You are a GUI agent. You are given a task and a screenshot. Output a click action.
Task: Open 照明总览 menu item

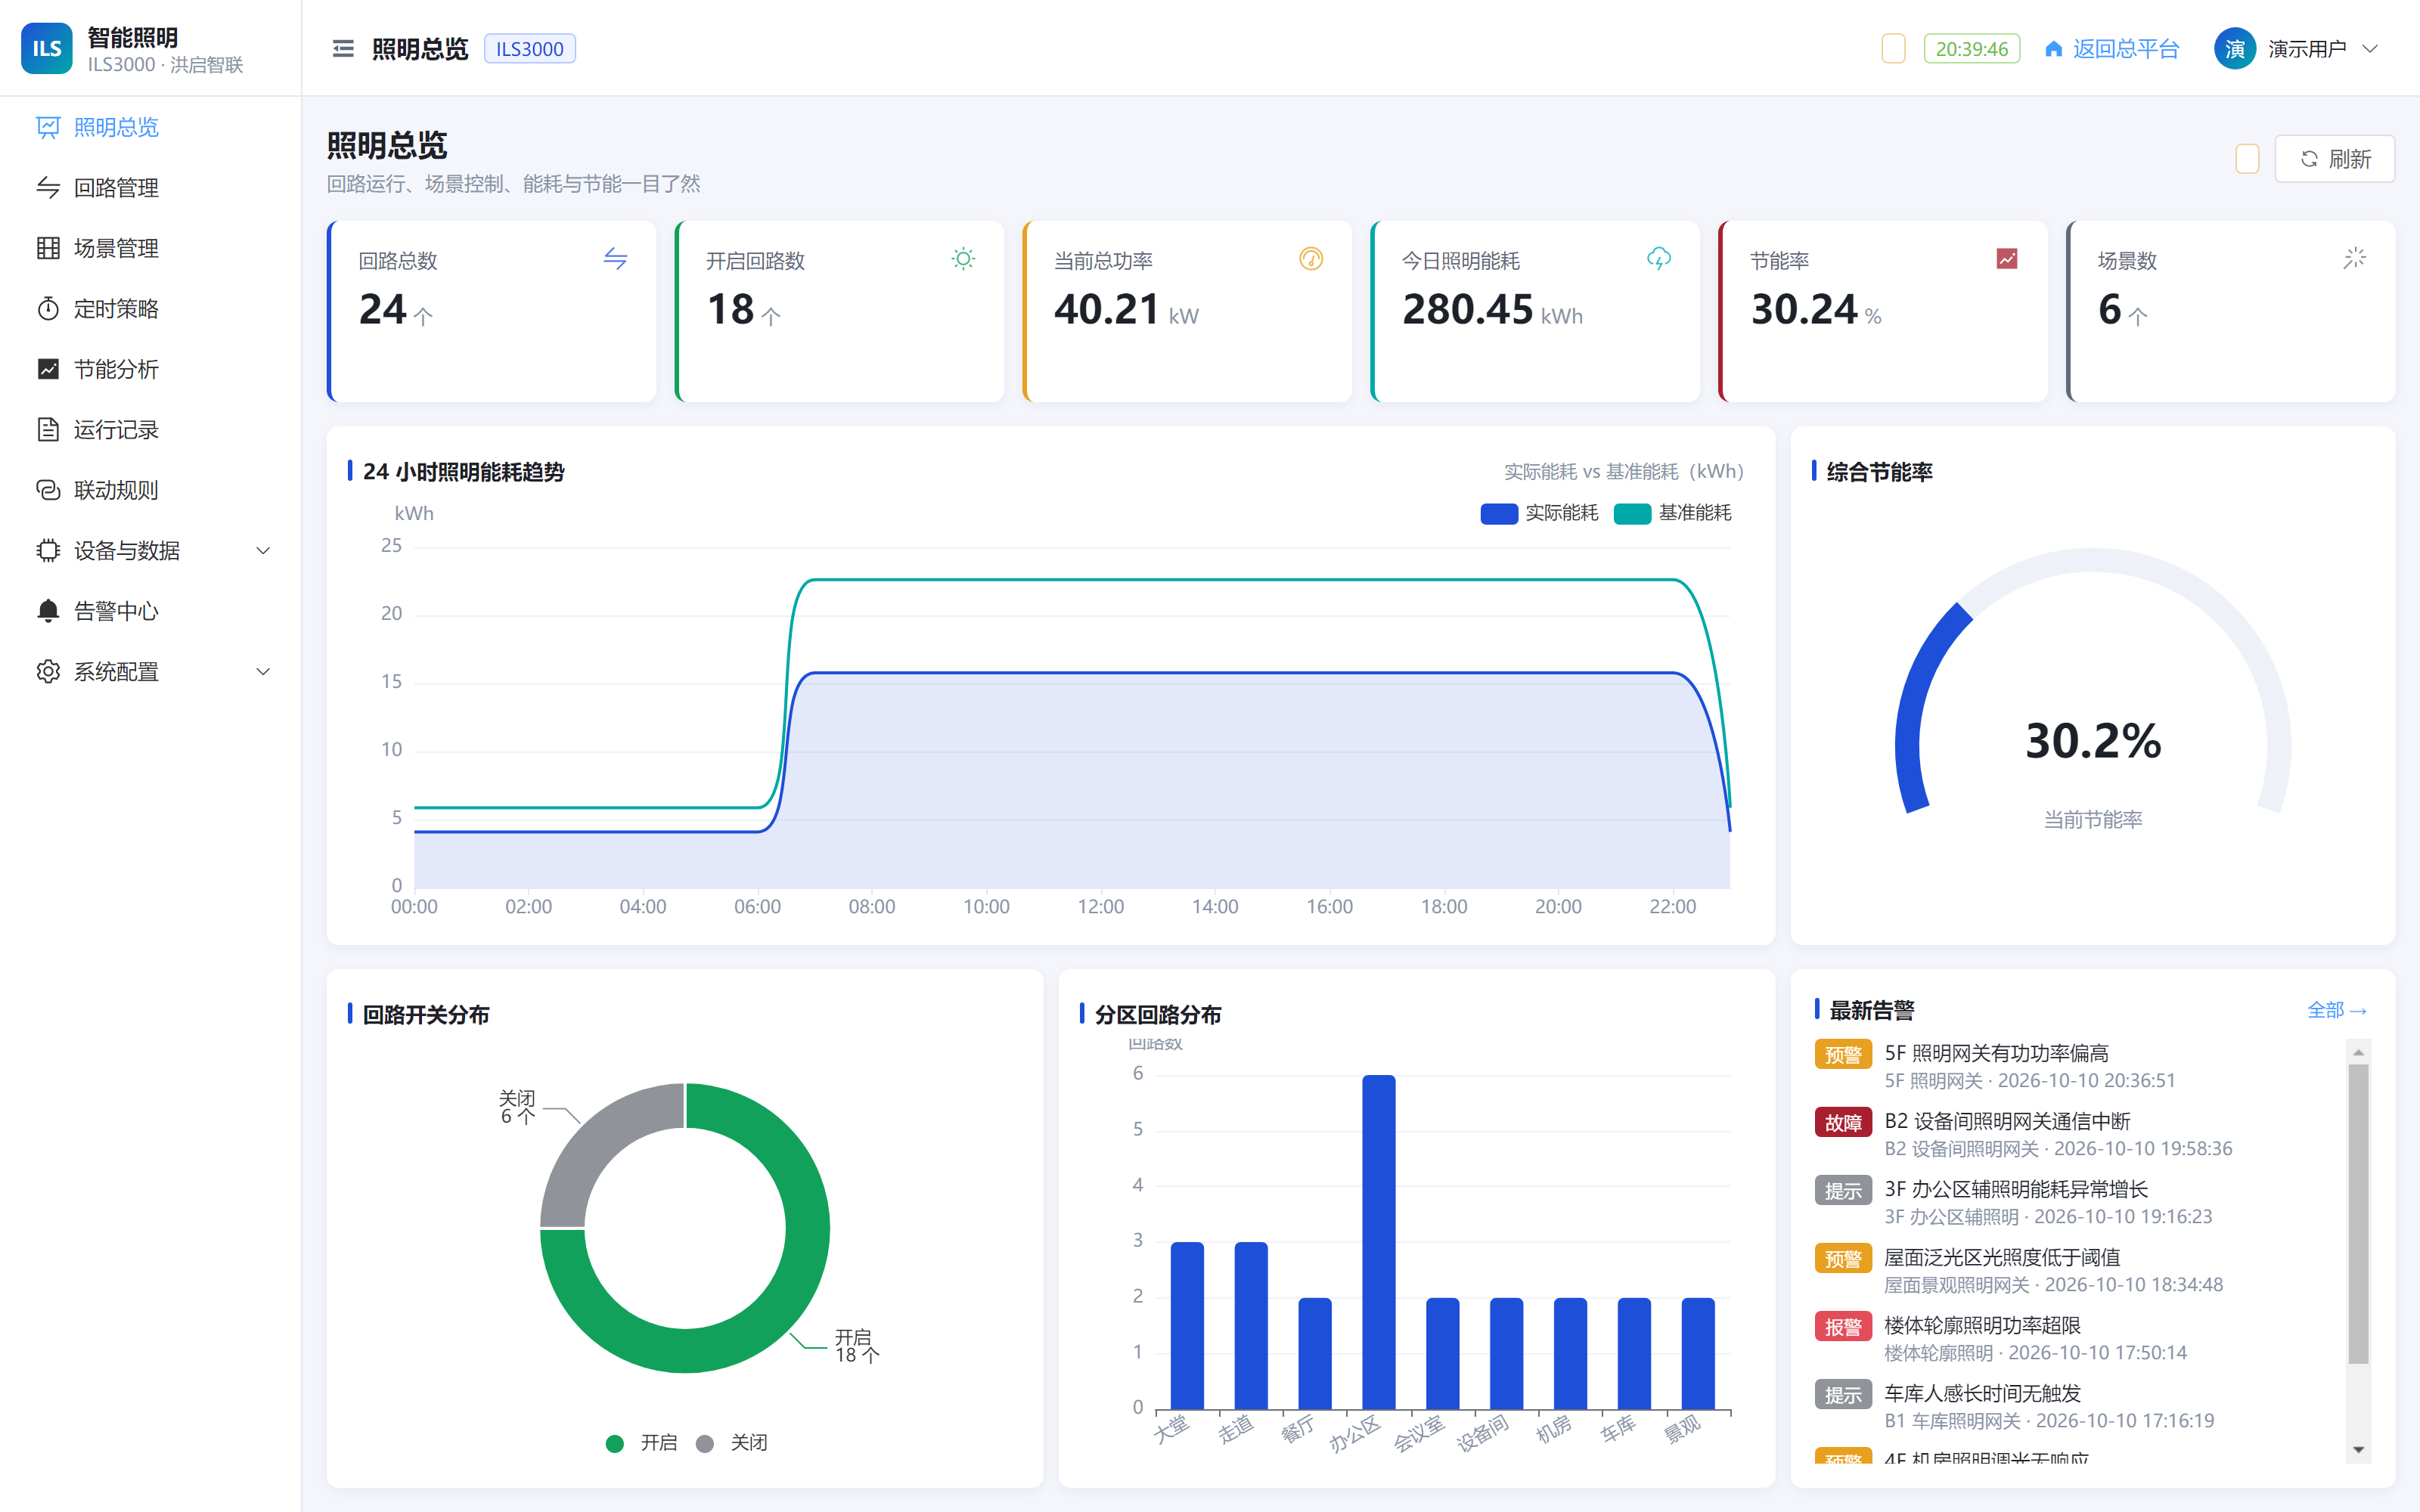150,127
